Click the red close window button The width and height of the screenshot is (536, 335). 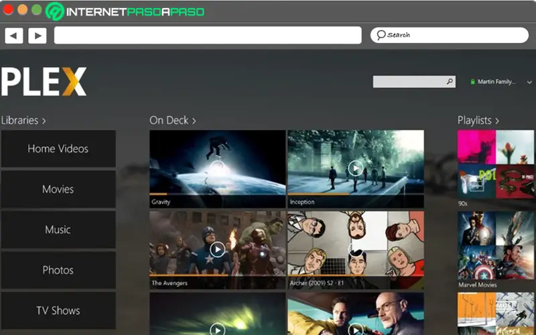8,10
